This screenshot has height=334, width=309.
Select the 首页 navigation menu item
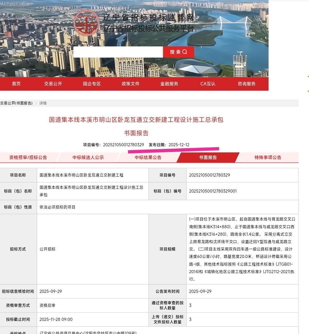(16, 84)
